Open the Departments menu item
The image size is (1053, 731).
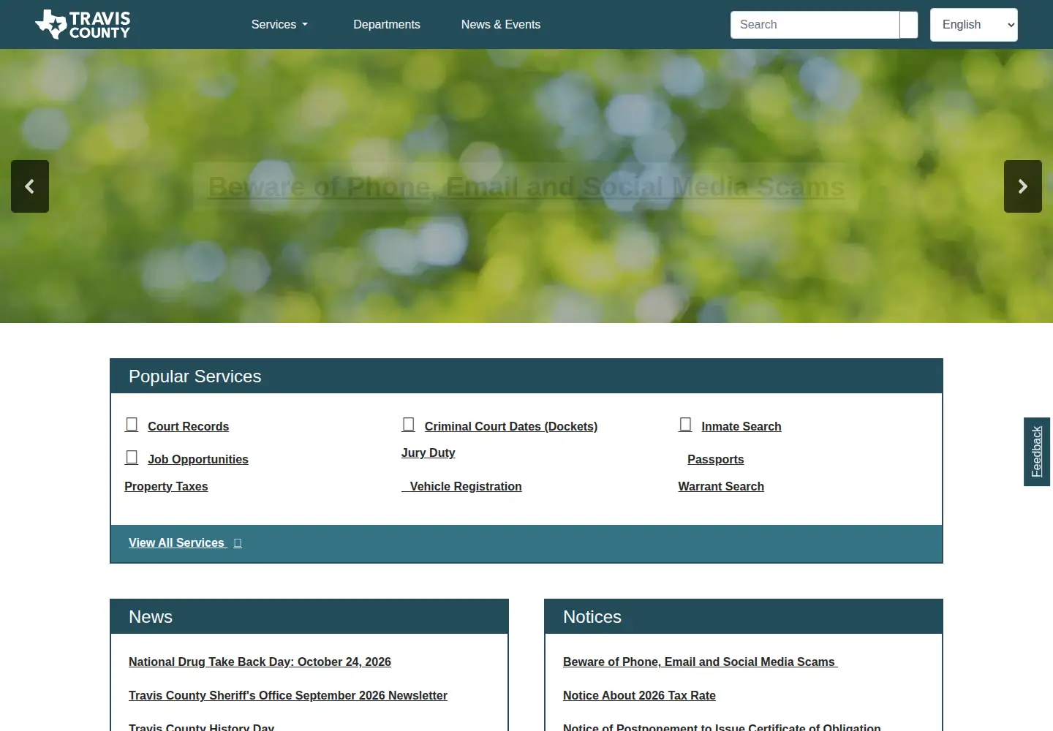tap(387, 24)
